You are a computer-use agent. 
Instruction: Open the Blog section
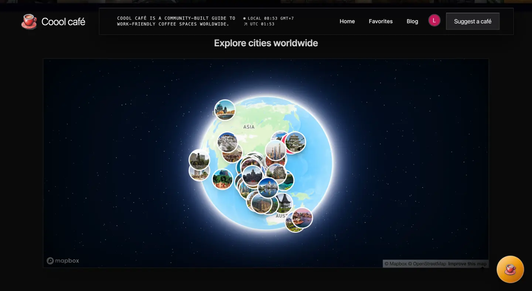point(412,21)
